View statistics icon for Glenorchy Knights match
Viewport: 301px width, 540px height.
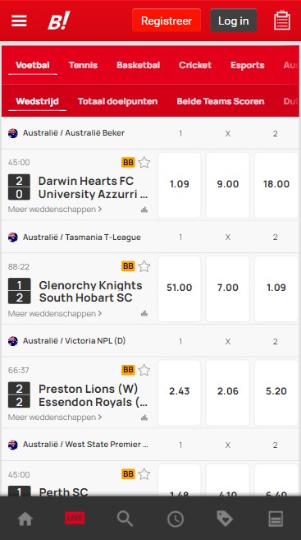[144, 313]
